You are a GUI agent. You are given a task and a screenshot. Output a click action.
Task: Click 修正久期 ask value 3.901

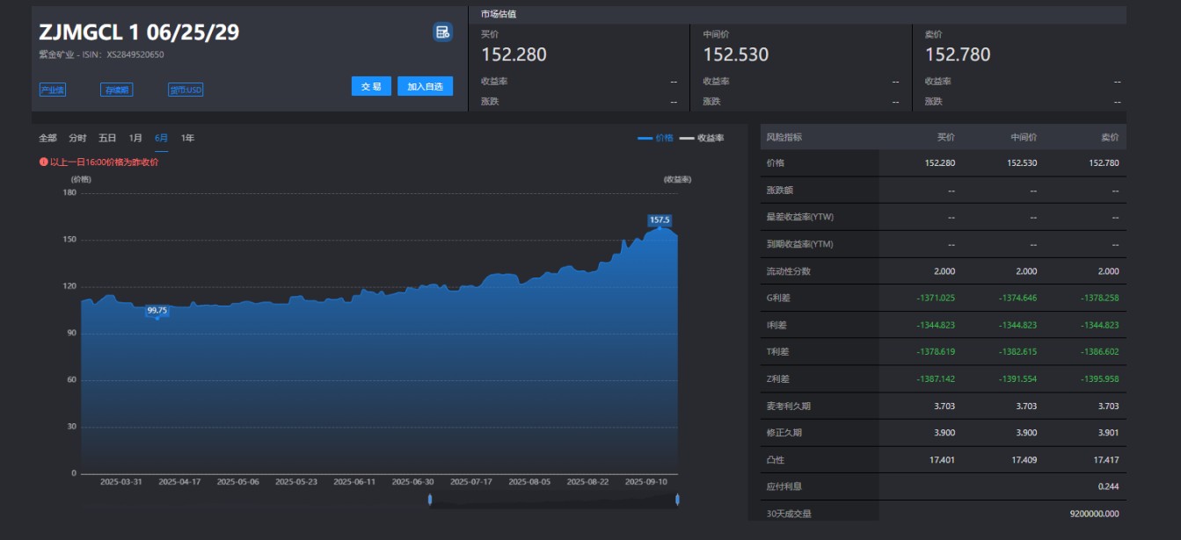[1110, 433]
